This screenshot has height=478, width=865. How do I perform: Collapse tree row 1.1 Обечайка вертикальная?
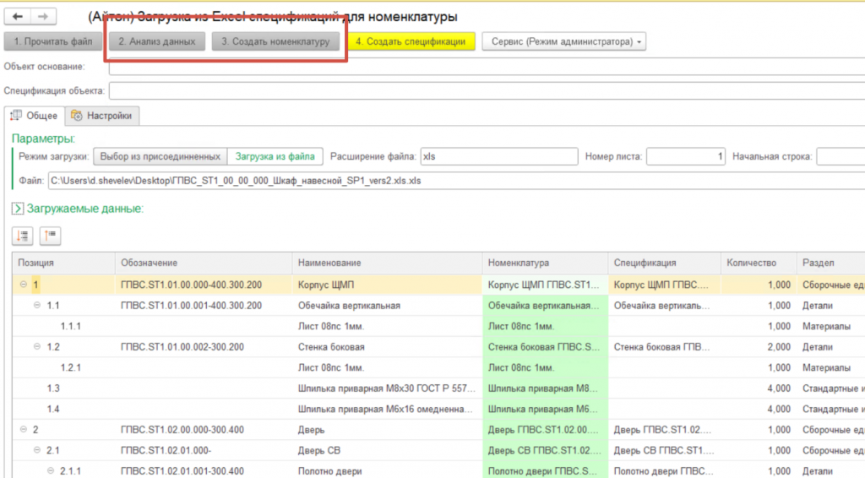click(37, 306)
